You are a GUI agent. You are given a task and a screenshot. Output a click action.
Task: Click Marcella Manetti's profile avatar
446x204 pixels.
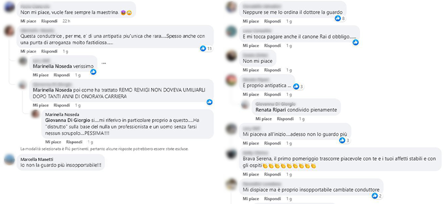click(9, 160)
